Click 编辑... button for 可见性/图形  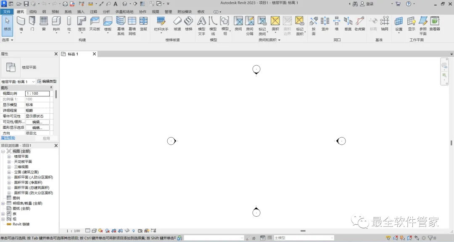(x=37, y=122)
